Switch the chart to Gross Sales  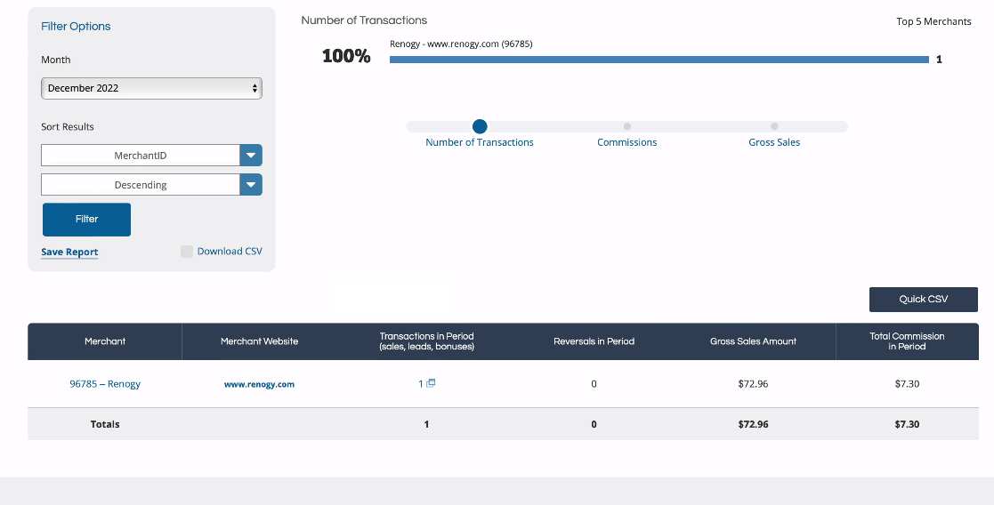coord(774,142)
